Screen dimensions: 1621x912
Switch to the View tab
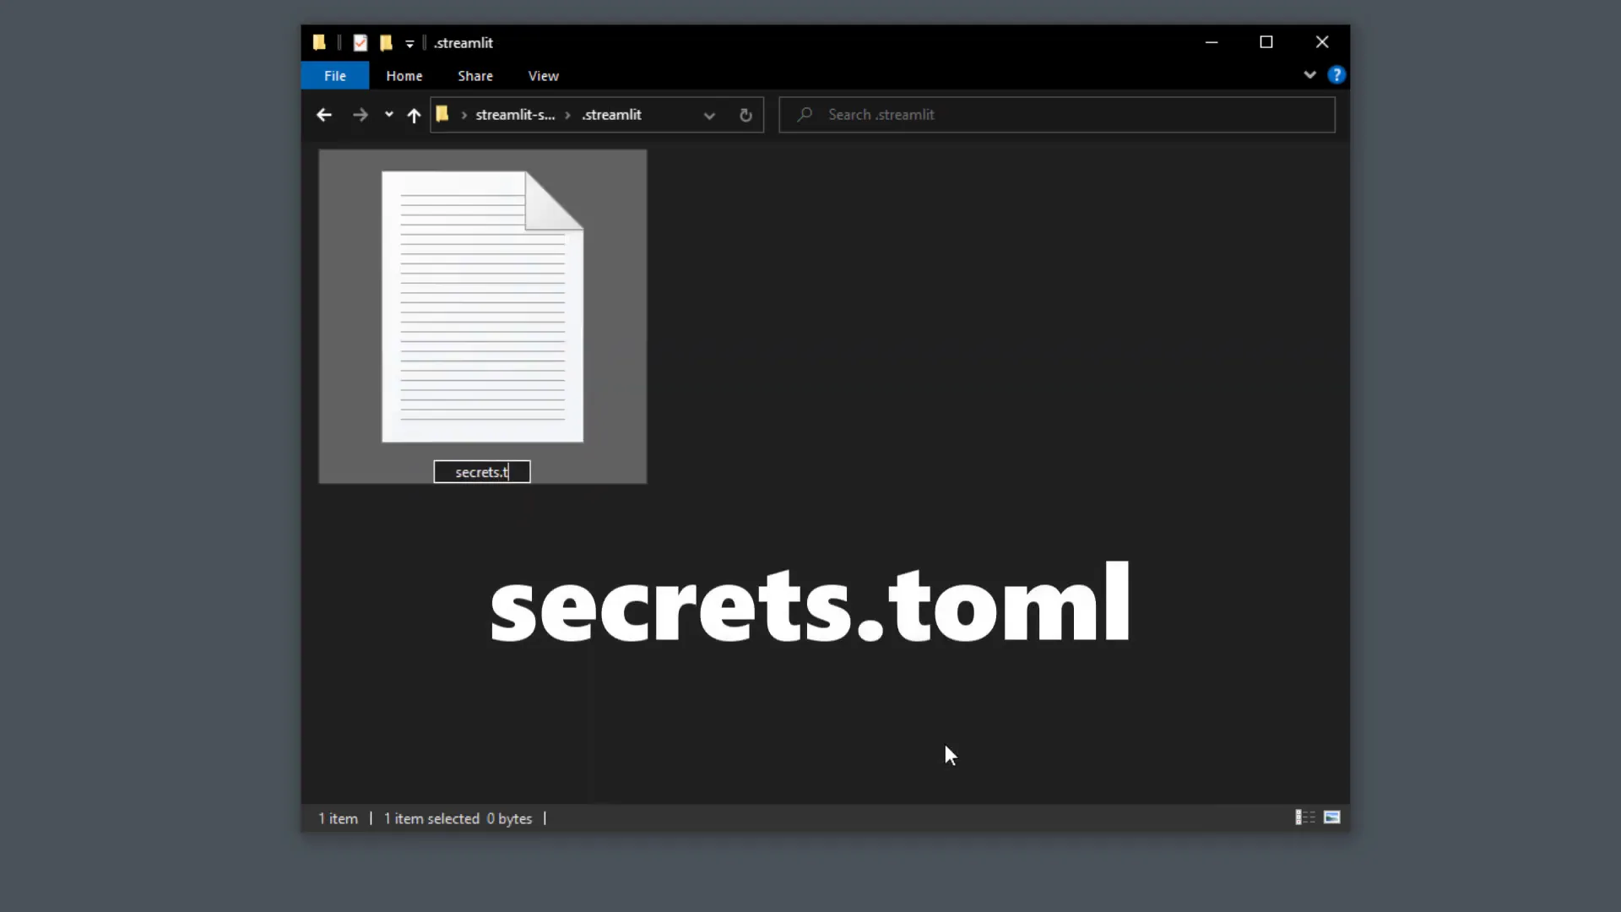tap(543, 75)
